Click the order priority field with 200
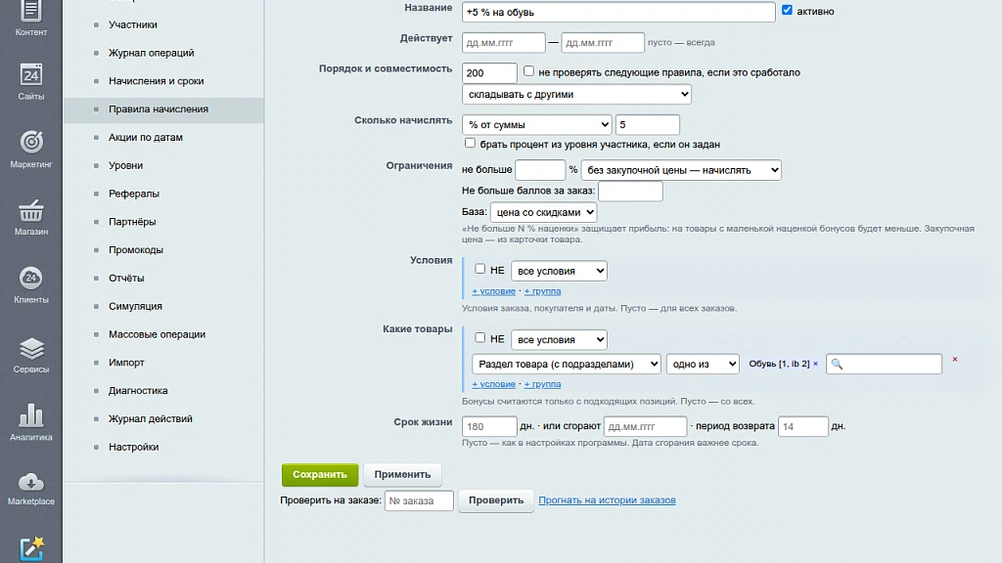 tap(489, 72)
